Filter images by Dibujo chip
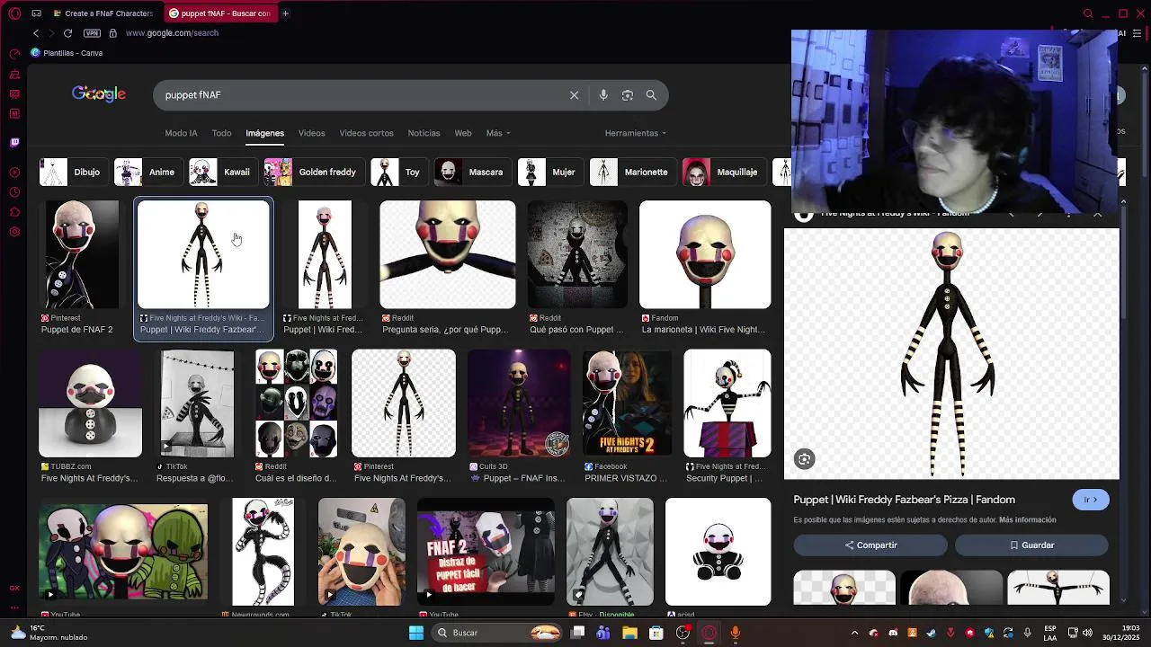 [x=74, y=172]
